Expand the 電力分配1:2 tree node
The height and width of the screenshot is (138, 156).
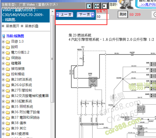[x=3, y=52]
